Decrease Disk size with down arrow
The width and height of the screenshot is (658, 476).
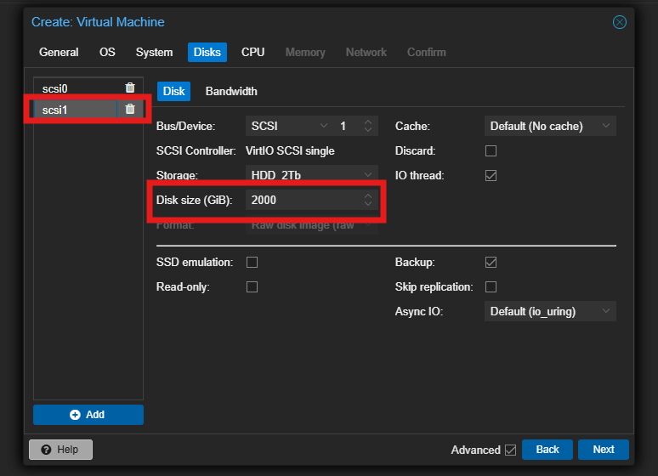point(368,204)
